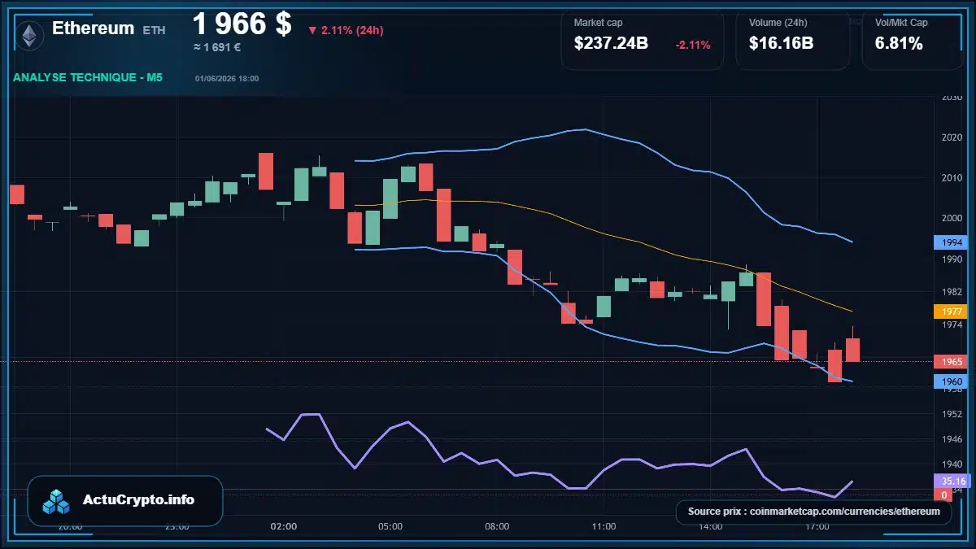This screenshot has width=976, height=549.
Task: Click the 1952 price axis label
Action: pos(952,414)
